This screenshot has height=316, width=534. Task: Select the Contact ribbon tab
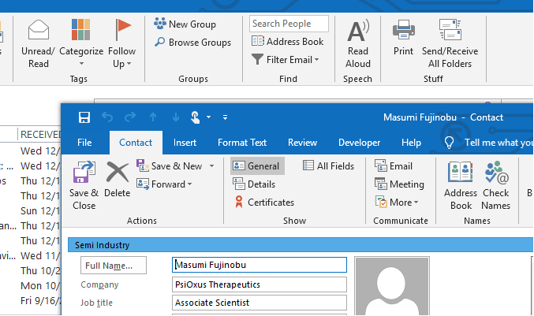pyautogui.click(x=136, y=143)
